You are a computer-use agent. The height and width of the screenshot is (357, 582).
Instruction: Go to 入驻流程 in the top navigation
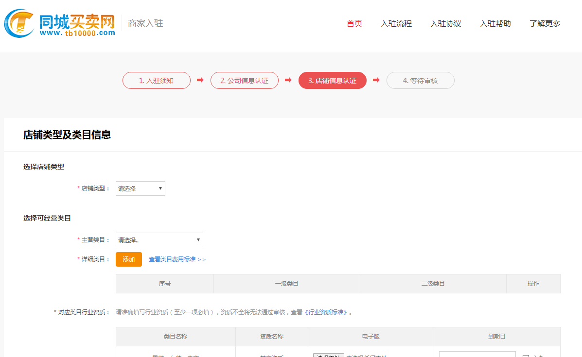(396, 23)
